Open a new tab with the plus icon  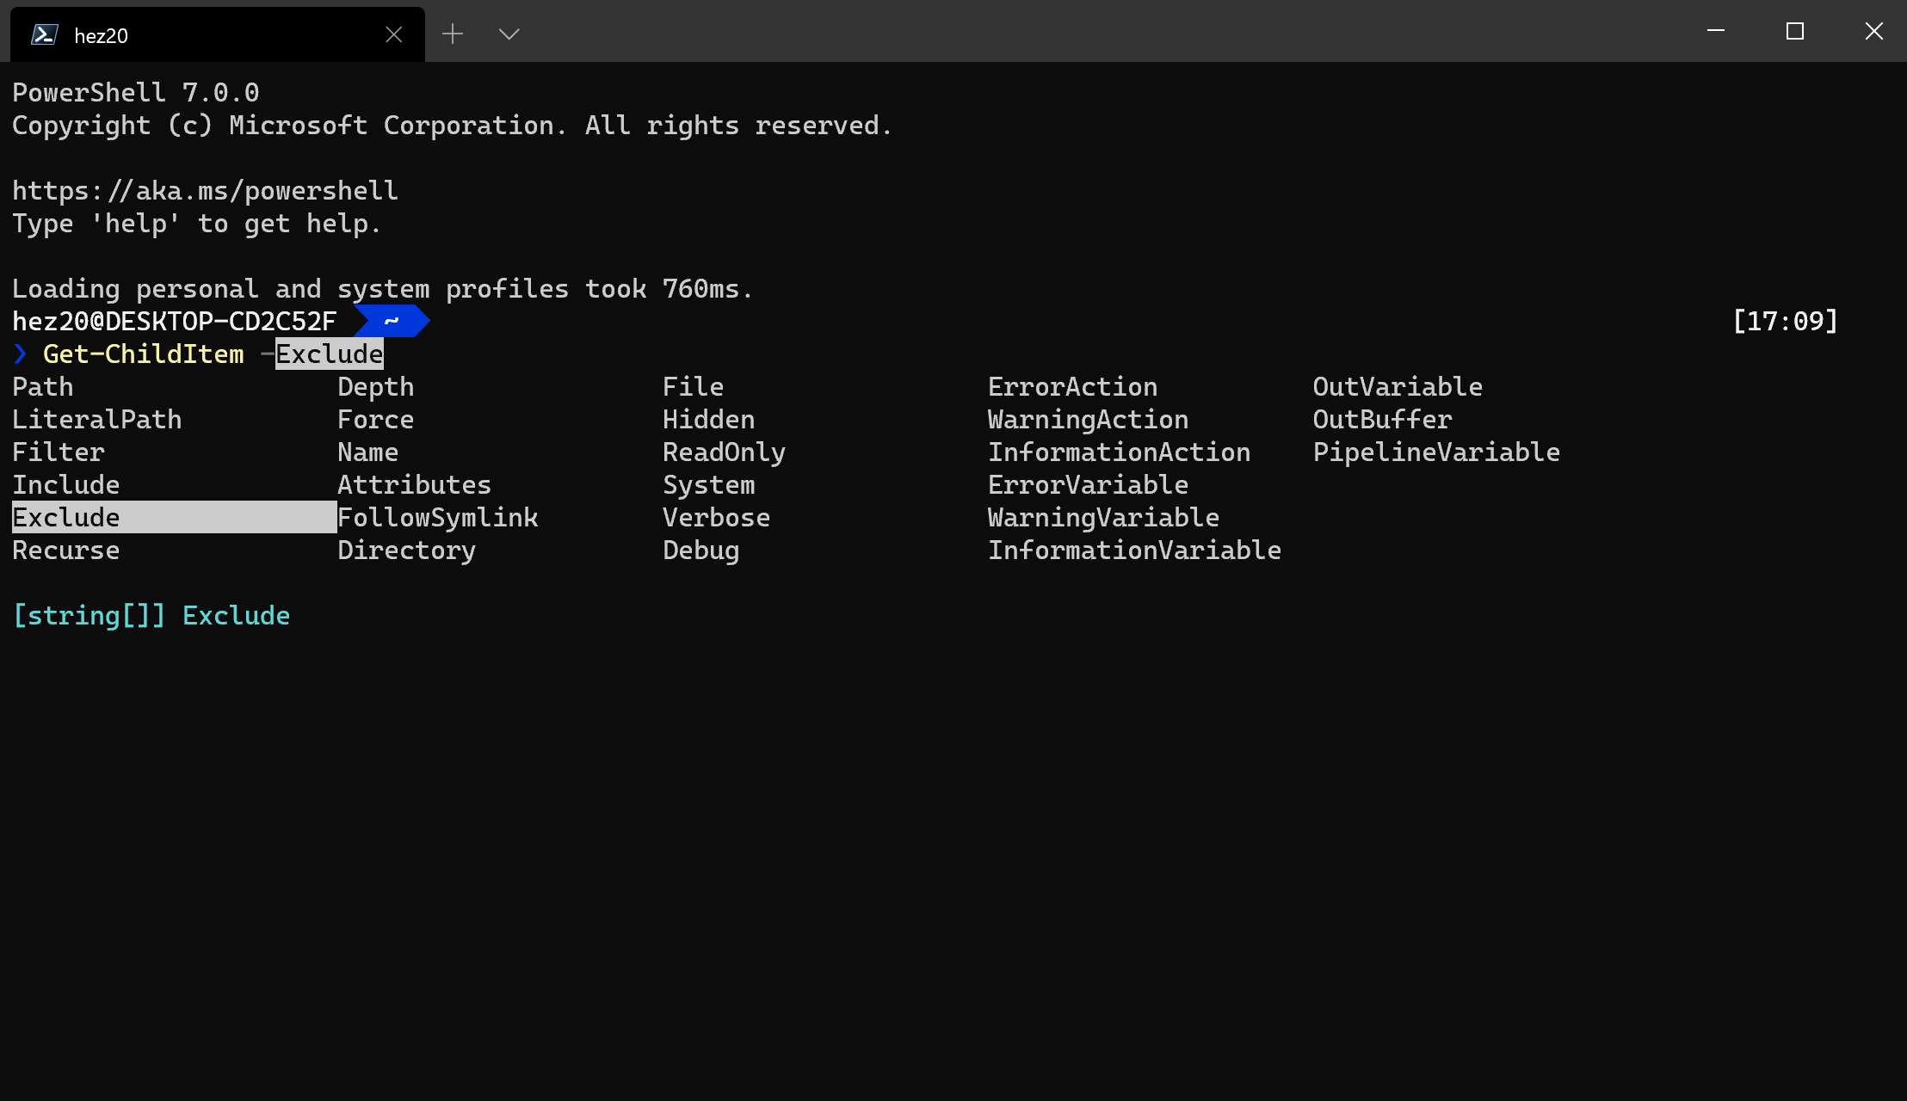[453, 34]
